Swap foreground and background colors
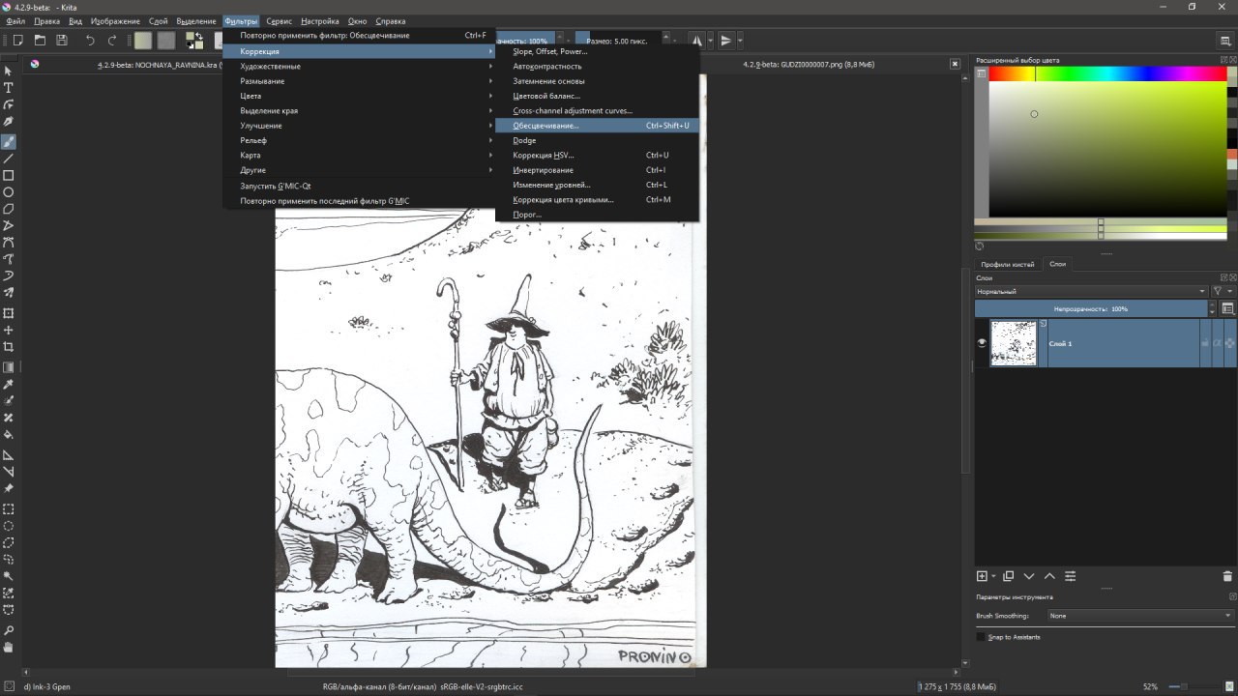This screenshot has height=696, width=1238. [198, 35]
